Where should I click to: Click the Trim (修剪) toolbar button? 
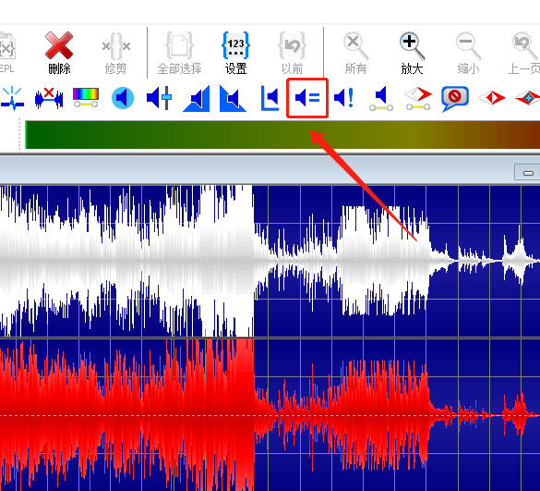coord(116,53)
